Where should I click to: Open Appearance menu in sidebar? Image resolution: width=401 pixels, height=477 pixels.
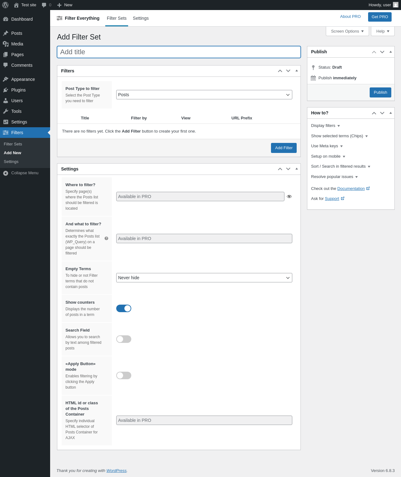23,79
